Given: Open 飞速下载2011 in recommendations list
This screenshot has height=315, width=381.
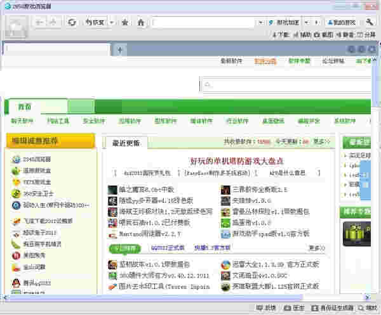Looking at the screenshot, I should (48, 221).
